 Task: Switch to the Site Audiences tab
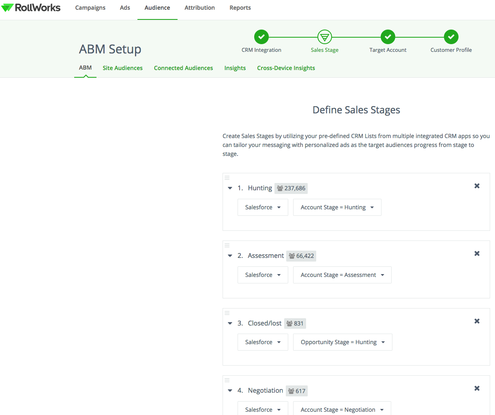[x=122, y=68]
